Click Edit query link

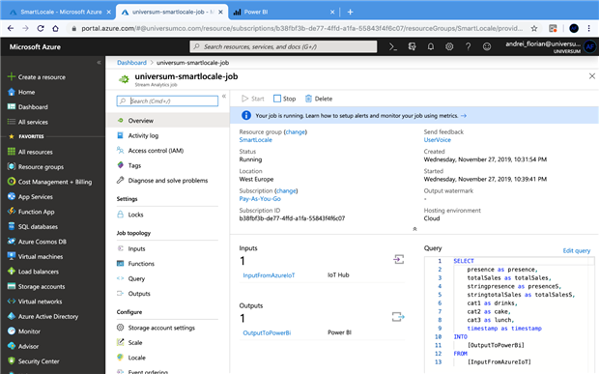pyautogui.click(x=577, y=250)
